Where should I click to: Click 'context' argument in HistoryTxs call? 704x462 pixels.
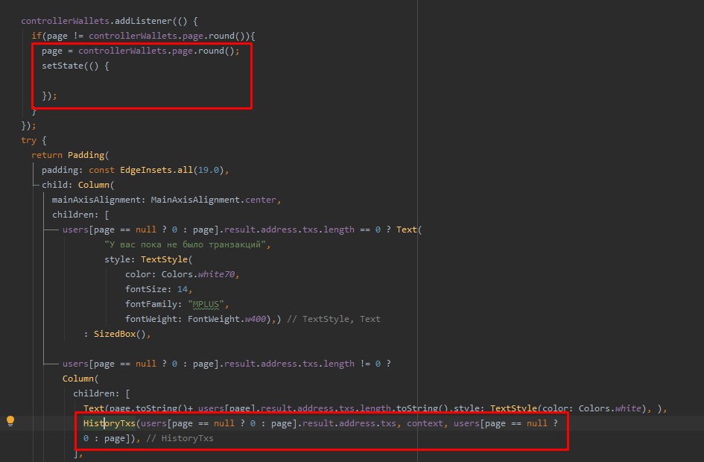coord(425,423)
